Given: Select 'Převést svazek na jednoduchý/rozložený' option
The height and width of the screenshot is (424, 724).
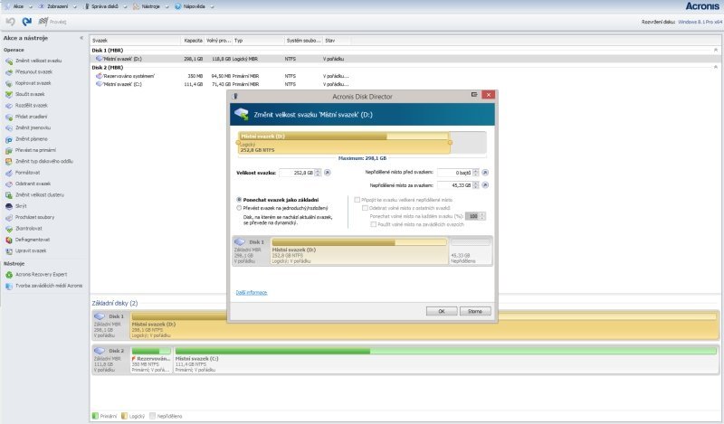Looking at the screenshot, I should (238, 207).
